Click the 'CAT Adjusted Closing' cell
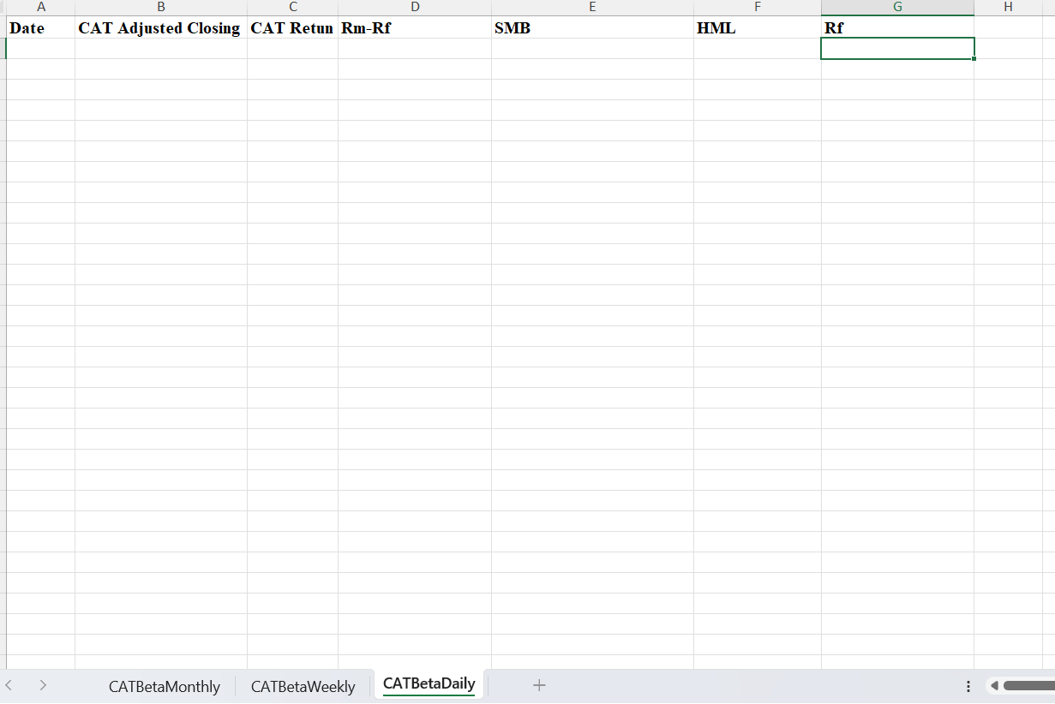1055x704 pixels. click(x=161, y=27)
